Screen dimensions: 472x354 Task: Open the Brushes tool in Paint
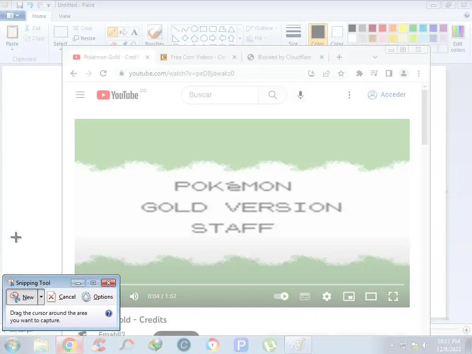[155, 35]
